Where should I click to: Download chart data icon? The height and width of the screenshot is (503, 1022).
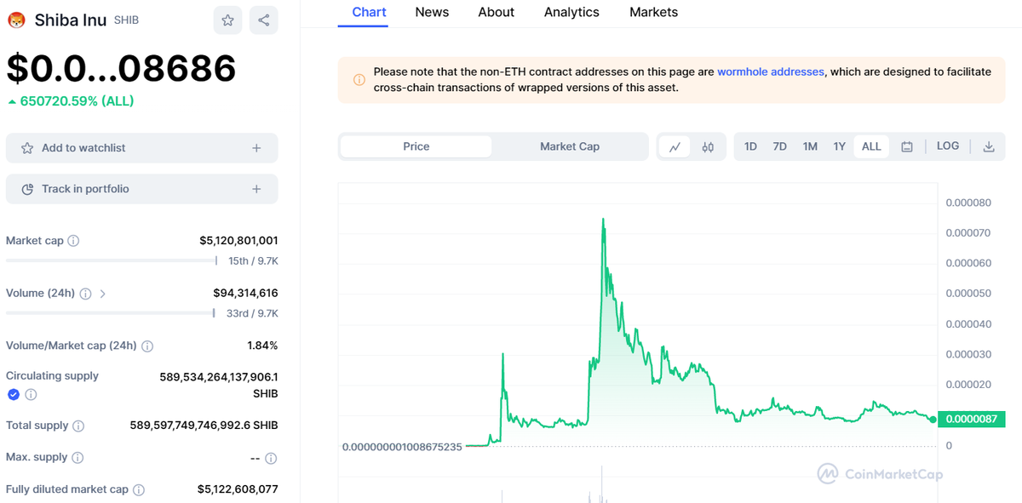coord(989,146)
